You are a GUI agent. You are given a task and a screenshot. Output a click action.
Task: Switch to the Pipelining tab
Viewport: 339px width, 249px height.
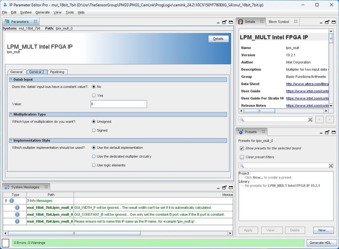pos(57,72)
